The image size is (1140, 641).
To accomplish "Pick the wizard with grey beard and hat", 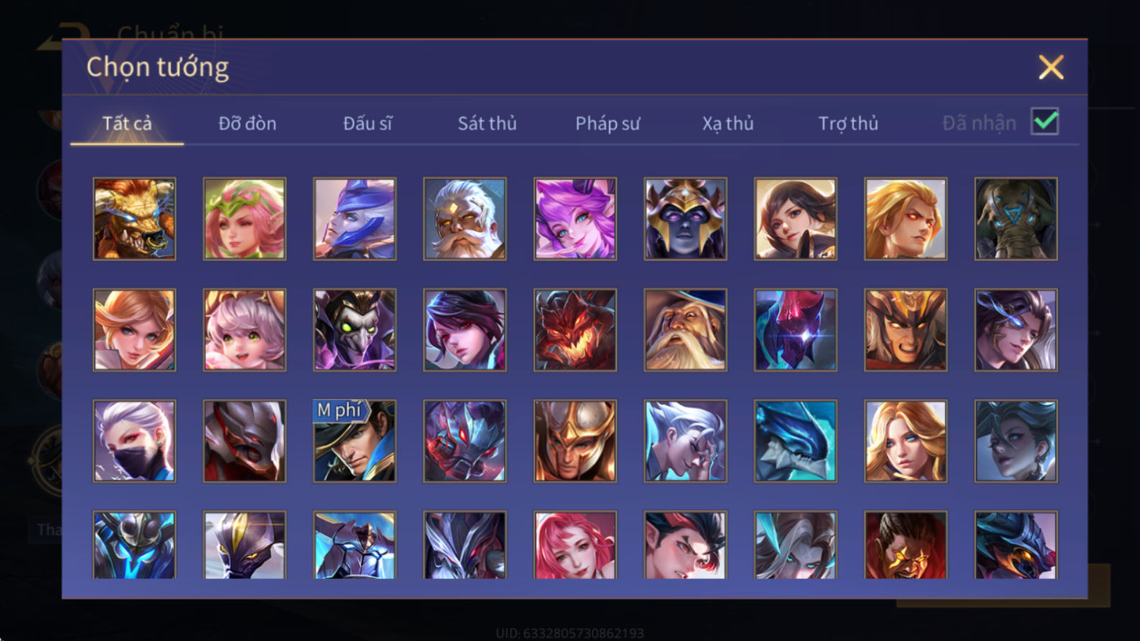I will [x=685, y=330].
